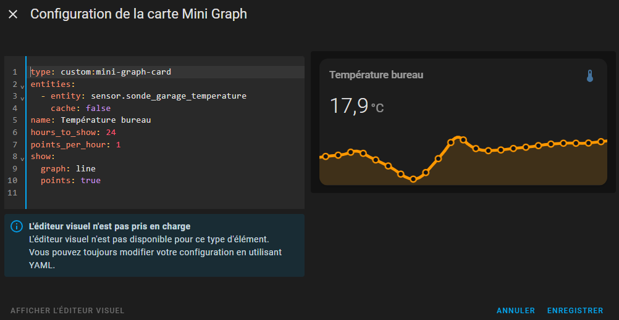Click line number 5 in the gutter

(14, 120)
